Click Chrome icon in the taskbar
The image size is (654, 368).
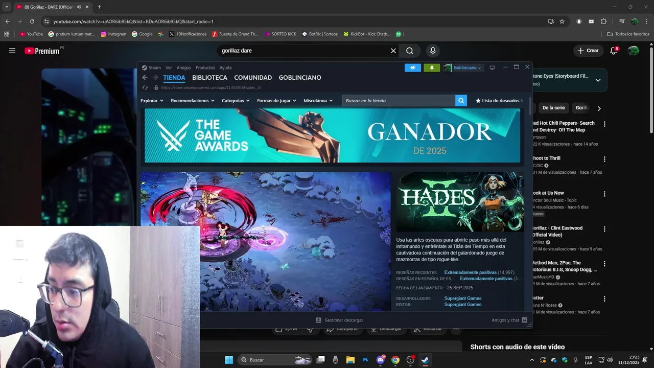click(395, 360)
